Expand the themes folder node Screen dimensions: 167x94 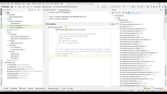coord(9,58)
